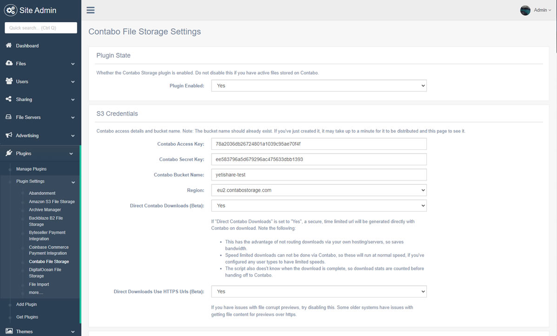Expand the Advertising menu chevron

coord(73,136)
